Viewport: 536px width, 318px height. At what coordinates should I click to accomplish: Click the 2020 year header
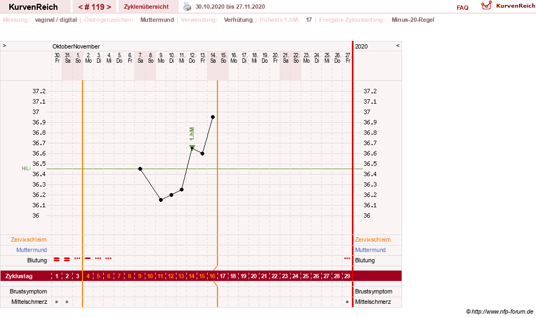click(361, 46)
